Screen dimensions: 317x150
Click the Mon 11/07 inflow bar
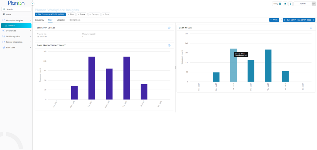pos(216,77)
